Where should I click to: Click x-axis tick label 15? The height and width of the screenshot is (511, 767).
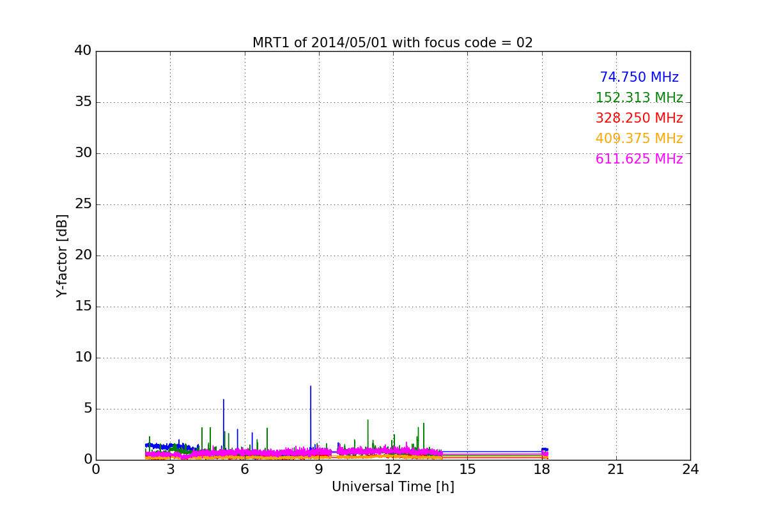click(x=467, y=469)
